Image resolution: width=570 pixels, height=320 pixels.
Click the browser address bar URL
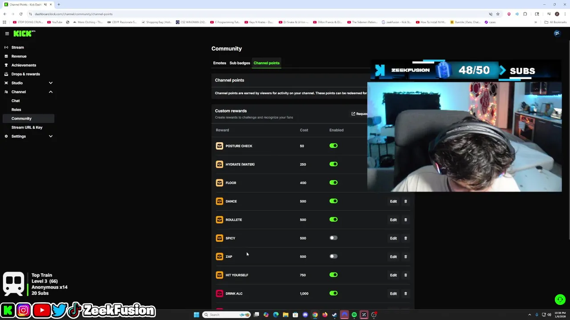73,14
